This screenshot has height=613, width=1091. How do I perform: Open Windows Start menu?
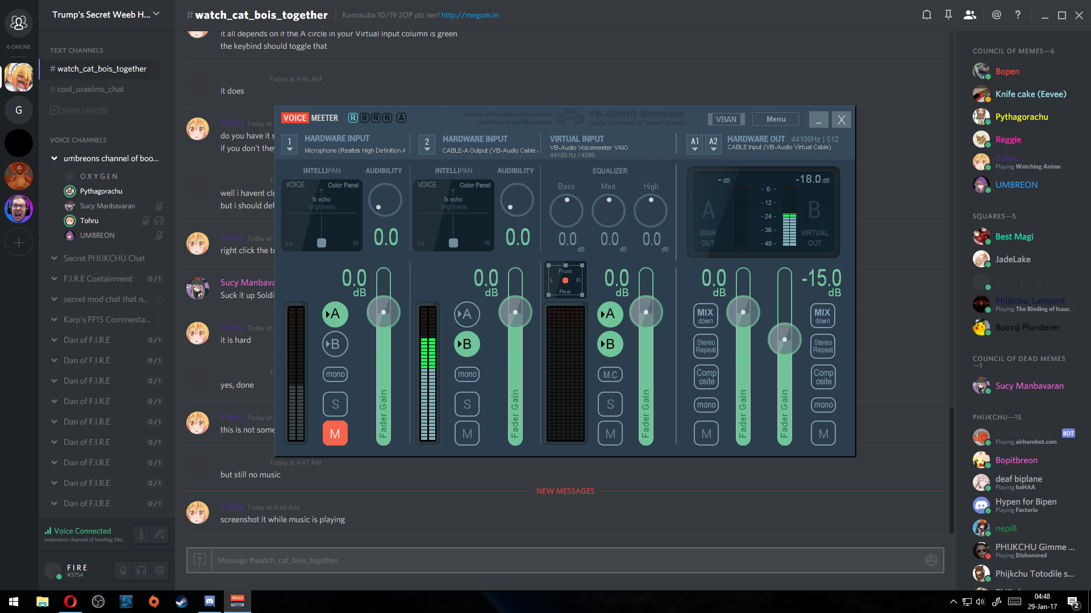[x=14, y=602]
